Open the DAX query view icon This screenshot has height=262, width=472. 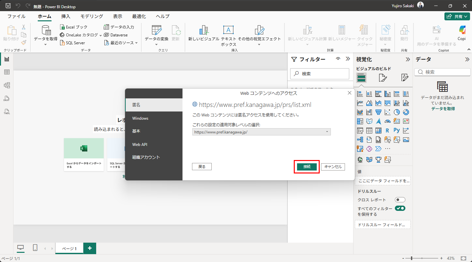[x=7, y=98]
